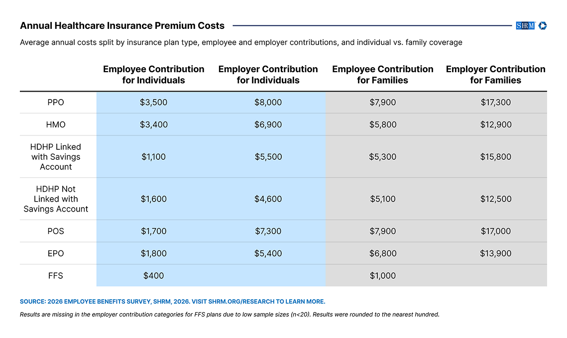567x338 pixels.
Task: Select the EPO row label
Action: coord(56,253)
